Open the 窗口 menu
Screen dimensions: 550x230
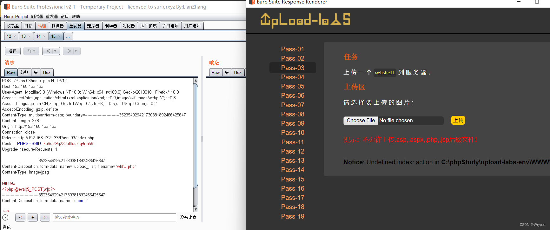click(x=65, y=16)
